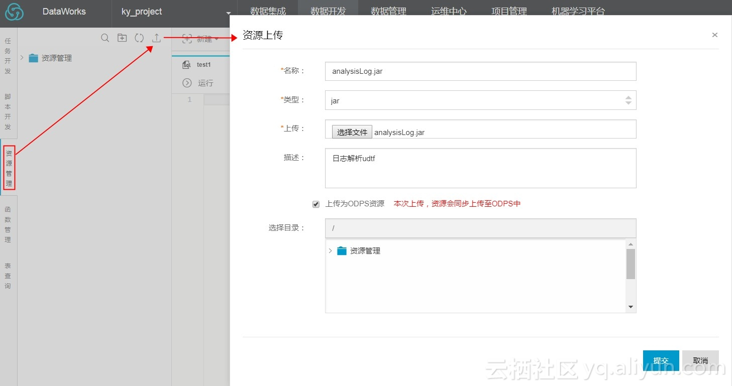
Task: Click the 选择目录 path field
Action: (x=481, y=228)
